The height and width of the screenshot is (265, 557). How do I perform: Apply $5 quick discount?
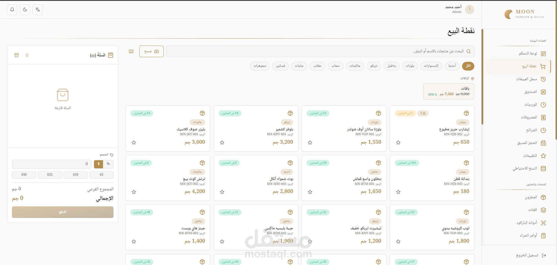tap(101, 175)
